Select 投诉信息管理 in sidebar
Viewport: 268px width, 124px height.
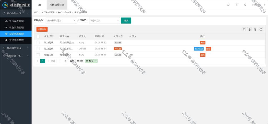point(16,34)
